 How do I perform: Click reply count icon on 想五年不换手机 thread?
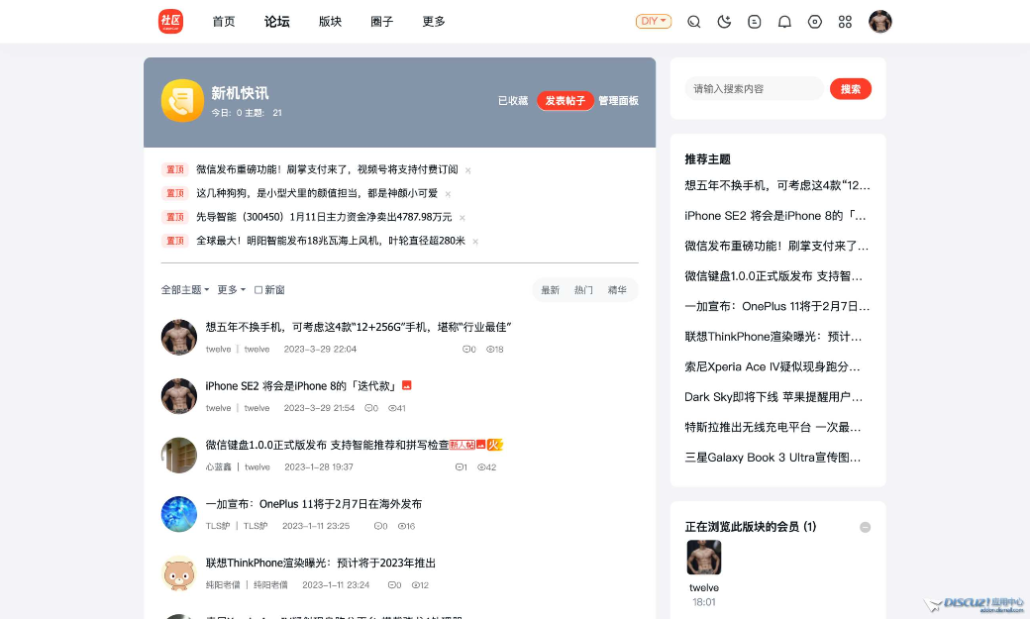coord(468,349)
